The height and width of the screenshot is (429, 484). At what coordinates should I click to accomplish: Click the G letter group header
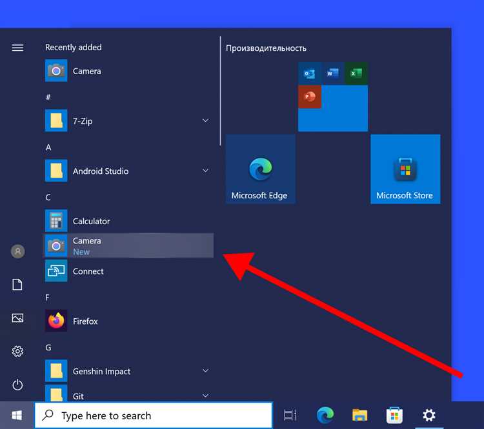tap(48, 348)
